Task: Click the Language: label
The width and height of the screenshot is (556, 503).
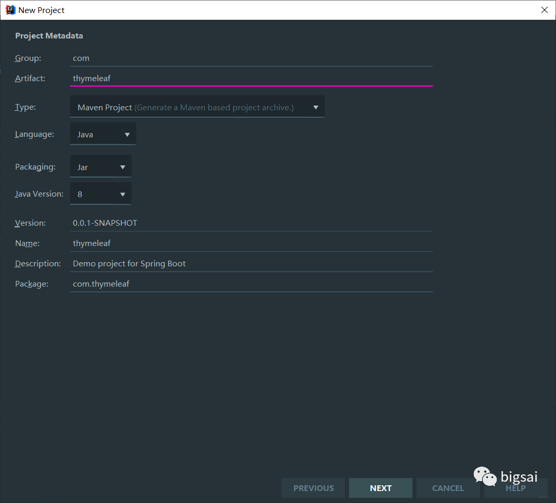Action: (34, 134)
